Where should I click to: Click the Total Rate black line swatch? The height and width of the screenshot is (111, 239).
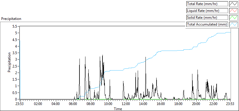coord(234,4)
